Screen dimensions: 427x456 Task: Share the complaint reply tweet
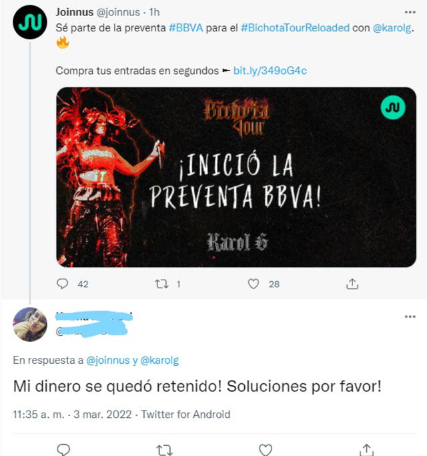pyautogui.click(x=366, y=449)
